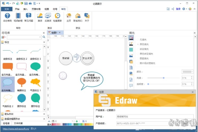Image resolution: width=198 pixels, height=132 pixels.
Task: Click the share icon at top right
Action: (x=173, y=9)
